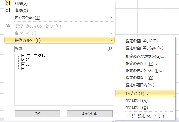The height and width of the screenshot is (122, 179).
Task: Click the descending sort Z-A icon
Action: click(8, 10)
